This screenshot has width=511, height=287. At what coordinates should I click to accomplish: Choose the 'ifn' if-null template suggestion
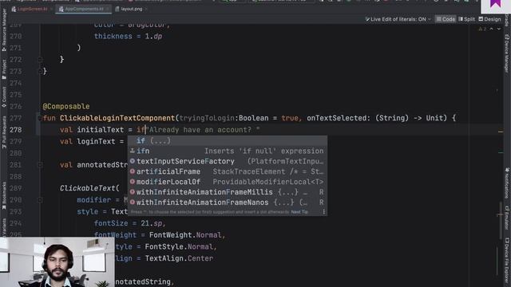(x=227, y=151)
